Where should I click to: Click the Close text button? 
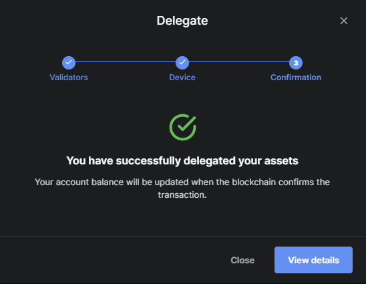pyautogui.click(x=242, y=260)
